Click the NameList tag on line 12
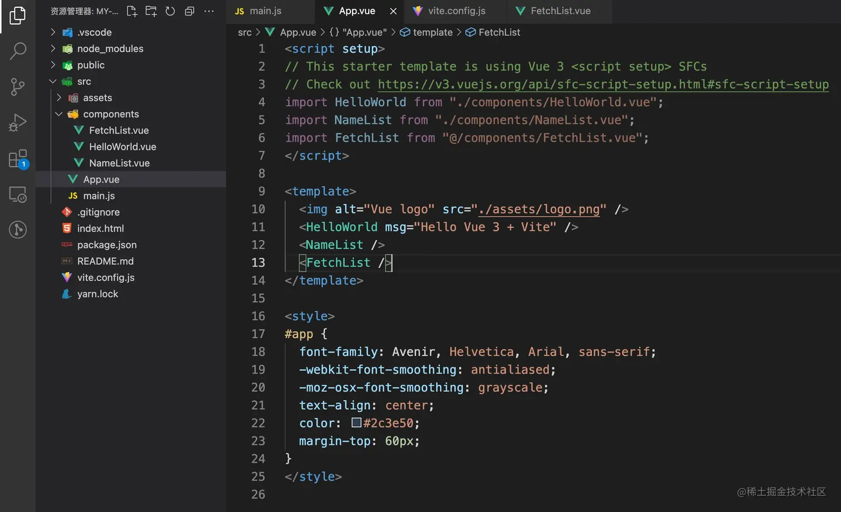This screenshot has height=512, width=841. pos(334,245)
